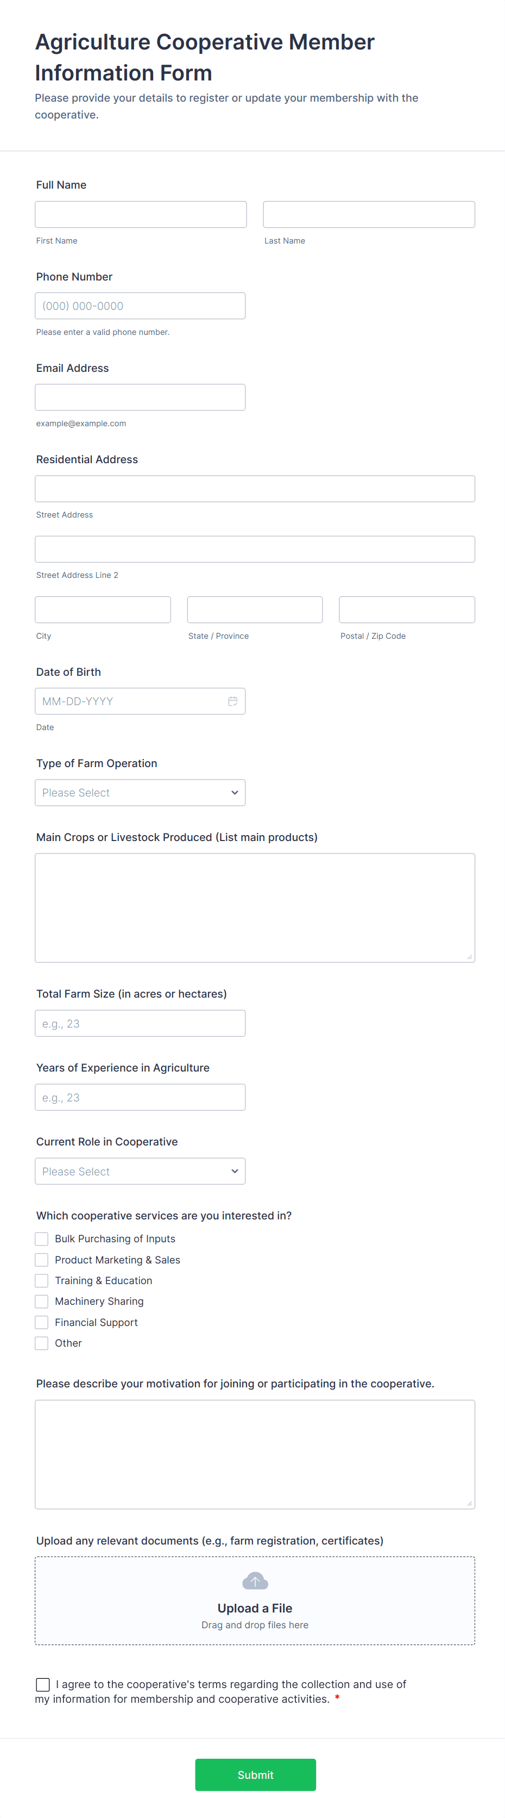Click the Main Crops or Livestock textarea
505x1818 pixels.
pyautogui.click(x=255, y=907)
